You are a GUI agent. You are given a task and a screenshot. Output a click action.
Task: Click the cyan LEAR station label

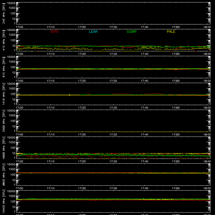click(93, 31)
